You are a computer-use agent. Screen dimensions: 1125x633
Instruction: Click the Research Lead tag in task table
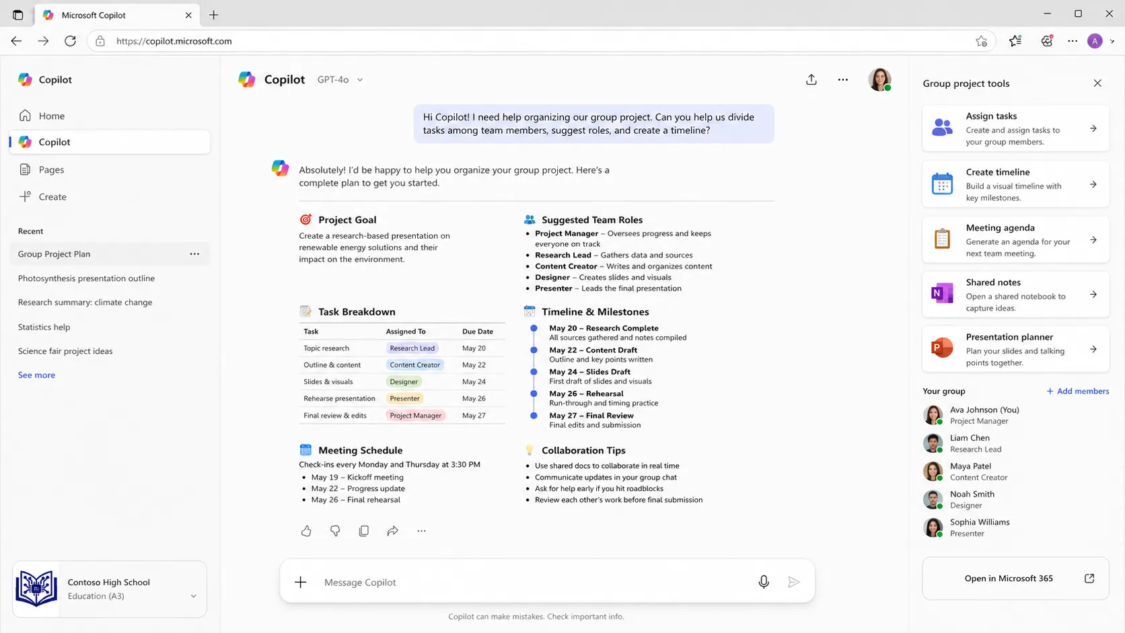point(412,348)
